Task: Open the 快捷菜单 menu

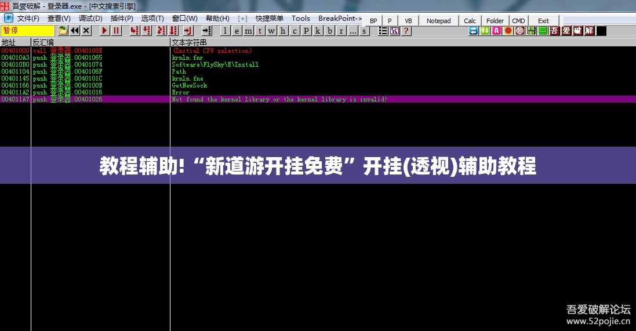Action: pyautogui.click(x=270, y=19)
